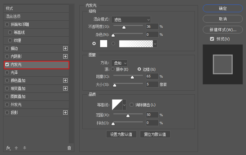246x155 pixels.
Task: Click the 阻塞 slider handle
Action: pos(132,77)
